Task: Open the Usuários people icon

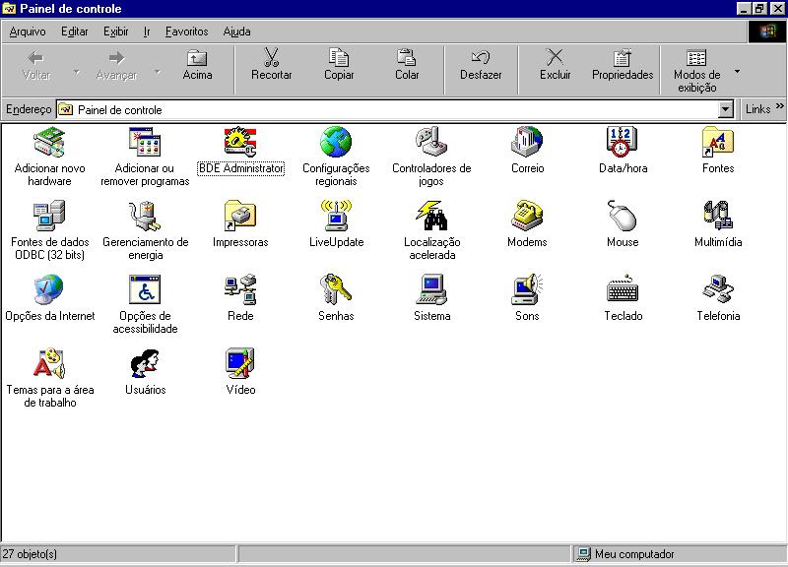Action: pyautogui.click(x=145, y=363)
